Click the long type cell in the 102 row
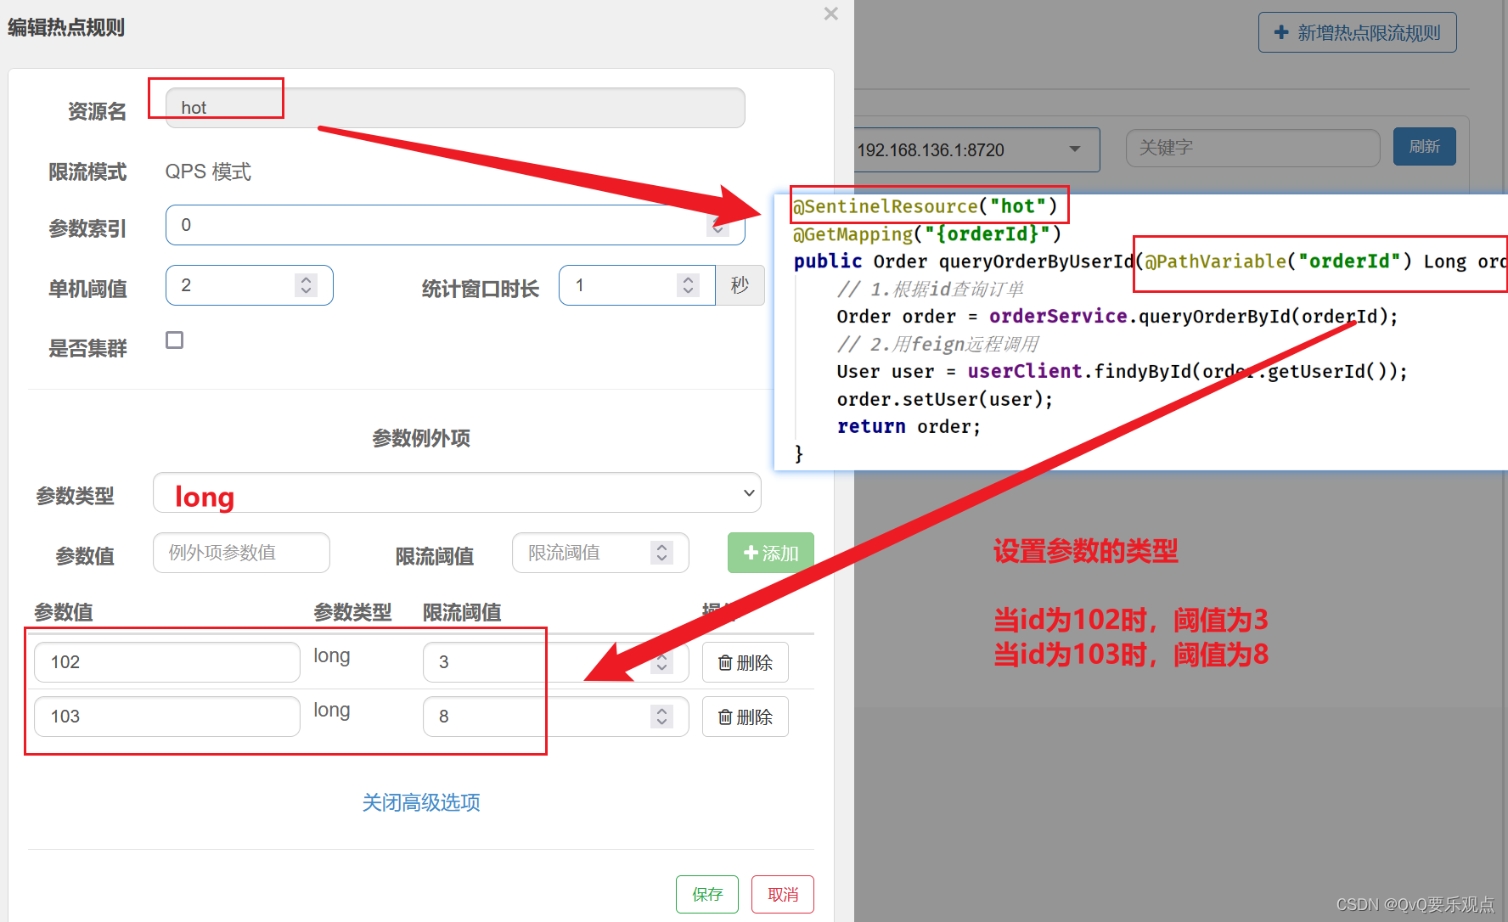The height and width of the screenshot is (922, 1508). (x=332, y=655)
